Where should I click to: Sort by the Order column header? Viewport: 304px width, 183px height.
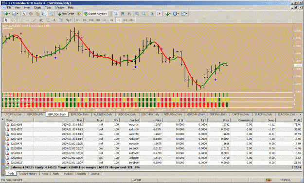[19, 120]
